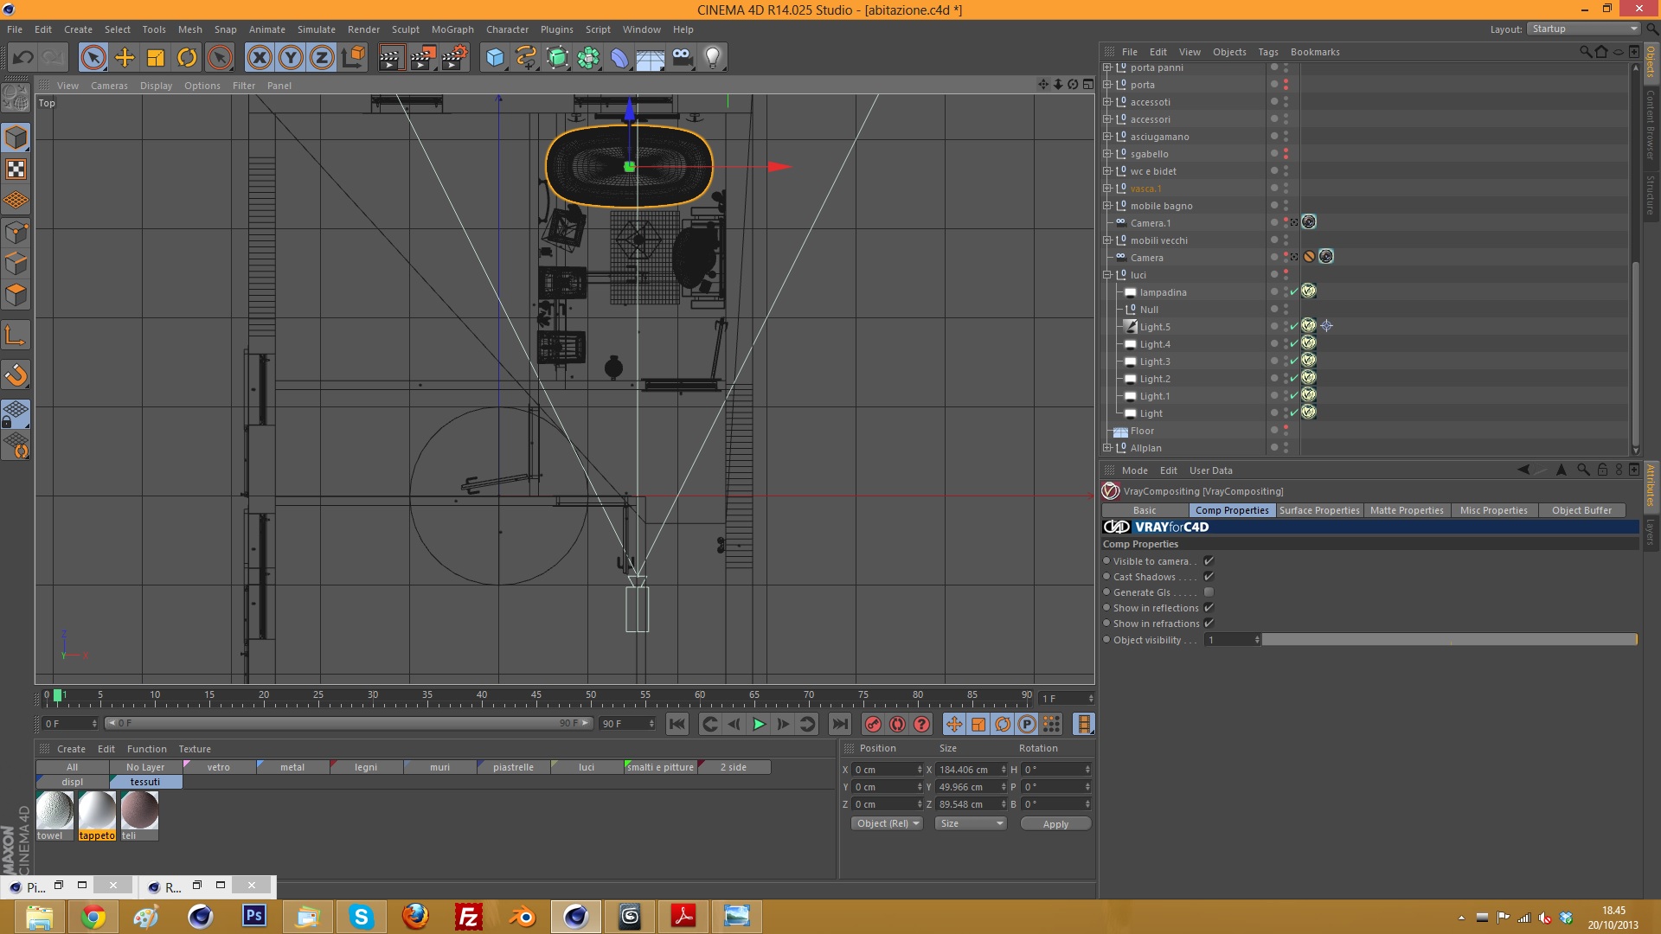Click Record Active Objects keyframe button

(x=873, y=725)
